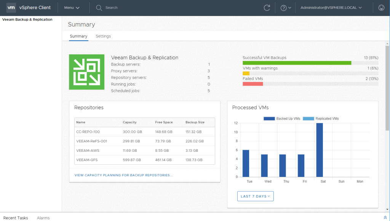Open the Menu dropdown

coord(72,8)
